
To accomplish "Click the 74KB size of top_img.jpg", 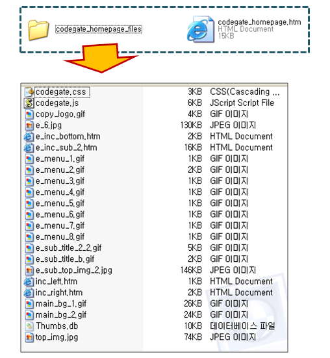I will point(194,337).
